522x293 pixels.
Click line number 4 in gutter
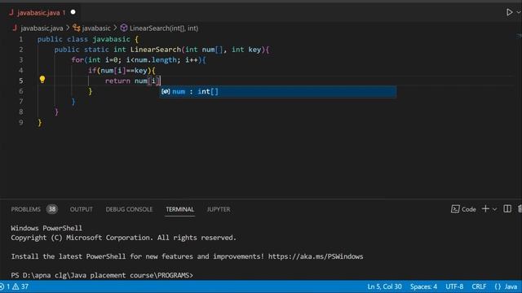(x=21, y=71)
